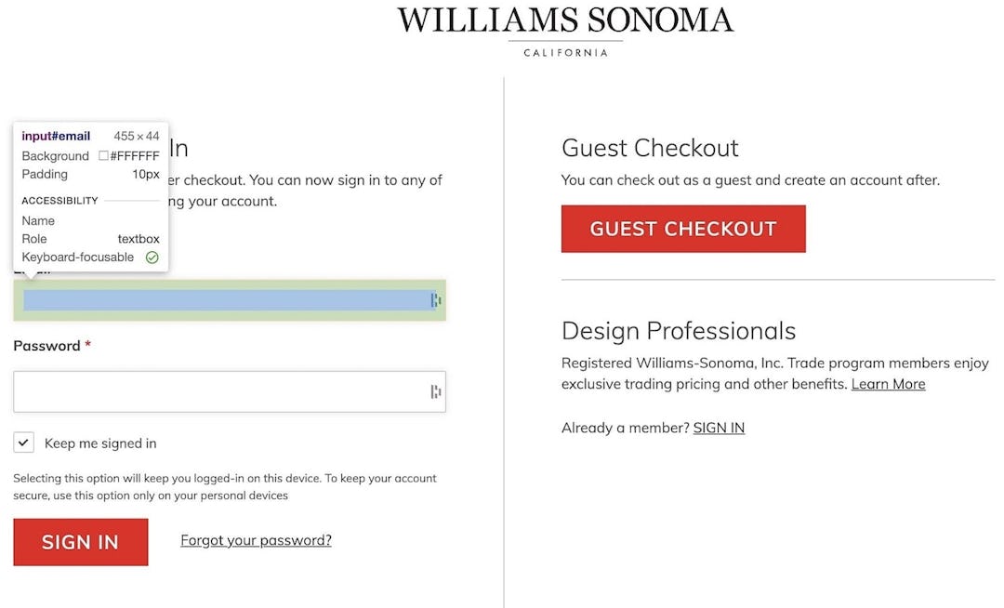Screen dimensions: 1004x608
Task: Expand the ACCESSIBILITY section in the tooltip
Action: (59, 201)
